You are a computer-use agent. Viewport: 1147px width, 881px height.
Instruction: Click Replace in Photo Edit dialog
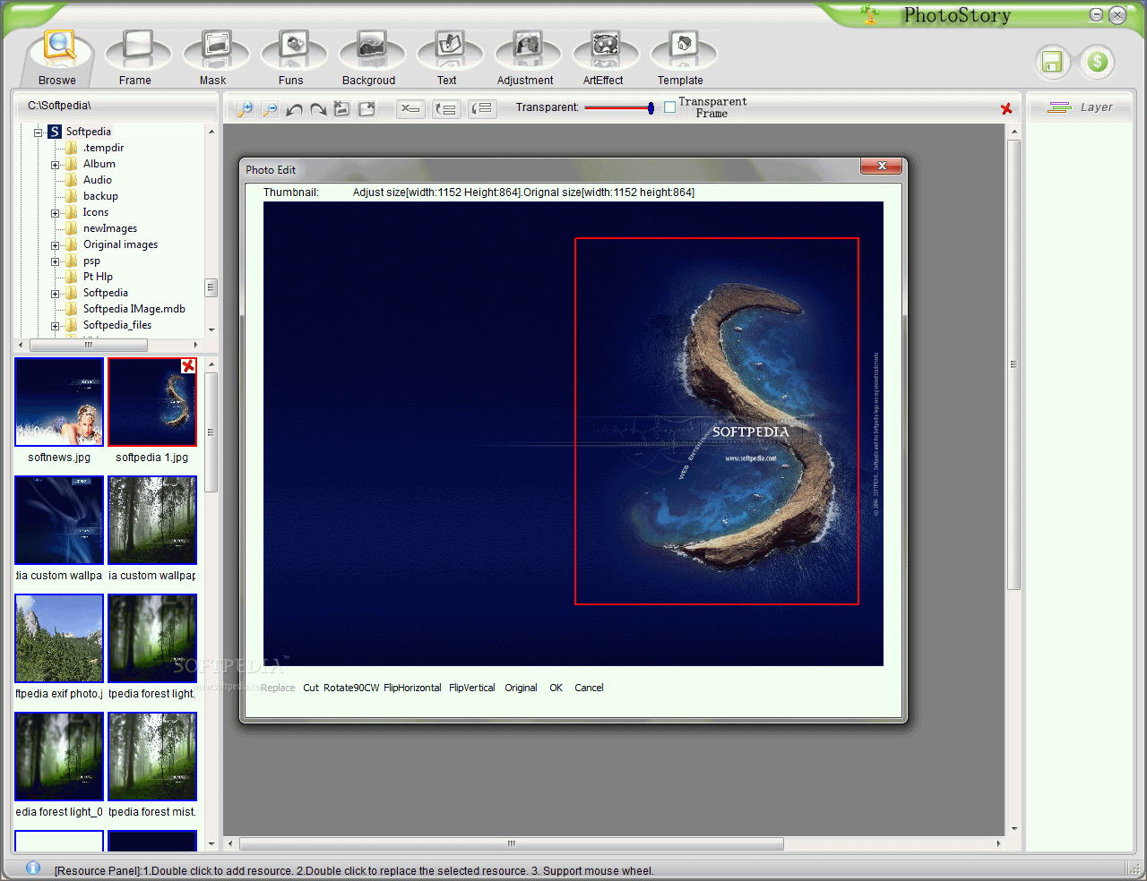point(278,688)
